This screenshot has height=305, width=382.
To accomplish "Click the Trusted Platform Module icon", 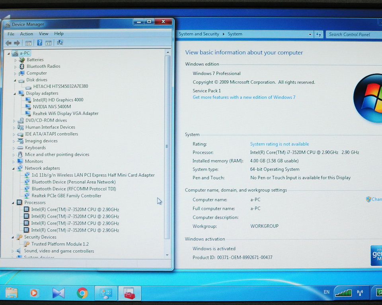I will 27,244.
